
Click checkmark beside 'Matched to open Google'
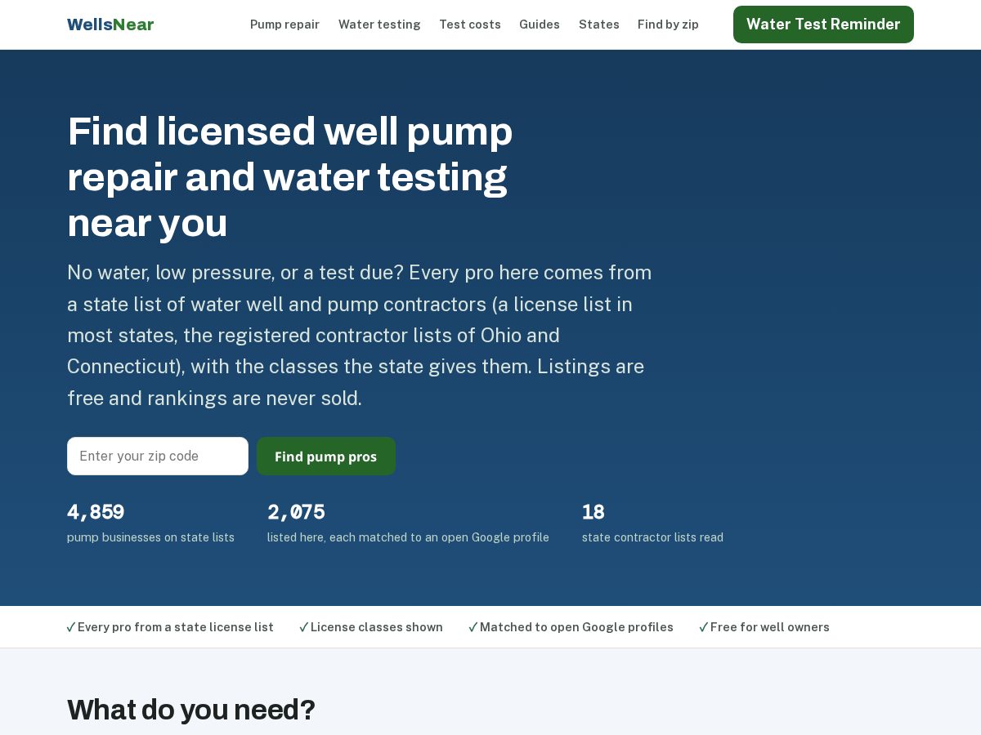click(x=473, y=627)
